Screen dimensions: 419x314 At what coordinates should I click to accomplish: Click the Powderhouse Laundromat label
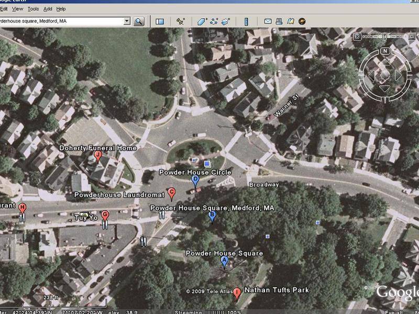(x=119, y=195)
